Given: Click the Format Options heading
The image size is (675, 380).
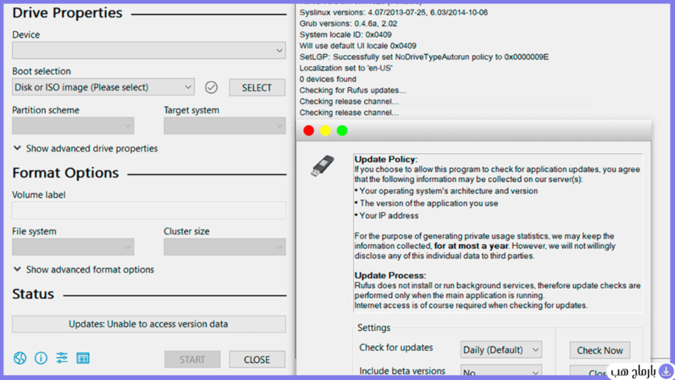Looking at the screenshot, I should 65,173.
